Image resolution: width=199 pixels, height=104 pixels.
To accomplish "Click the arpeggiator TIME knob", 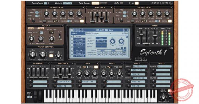I will point(112,41).
